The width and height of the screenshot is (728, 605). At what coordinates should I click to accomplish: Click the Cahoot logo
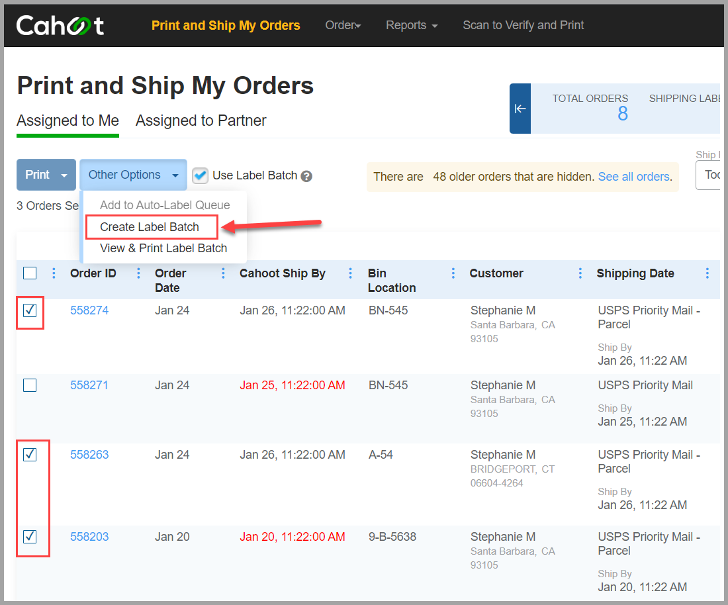click(x=60, y=25)
